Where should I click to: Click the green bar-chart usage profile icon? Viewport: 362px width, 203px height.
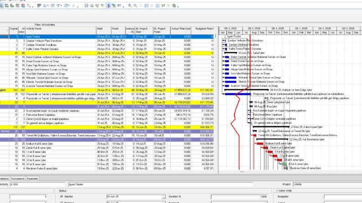coord(12,5)
